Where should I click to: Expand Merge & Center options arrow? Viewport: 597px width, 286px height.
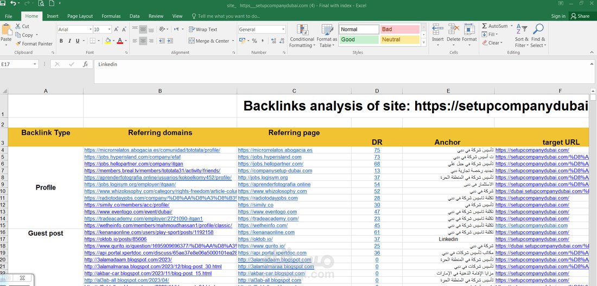click(x=233, y=41)
